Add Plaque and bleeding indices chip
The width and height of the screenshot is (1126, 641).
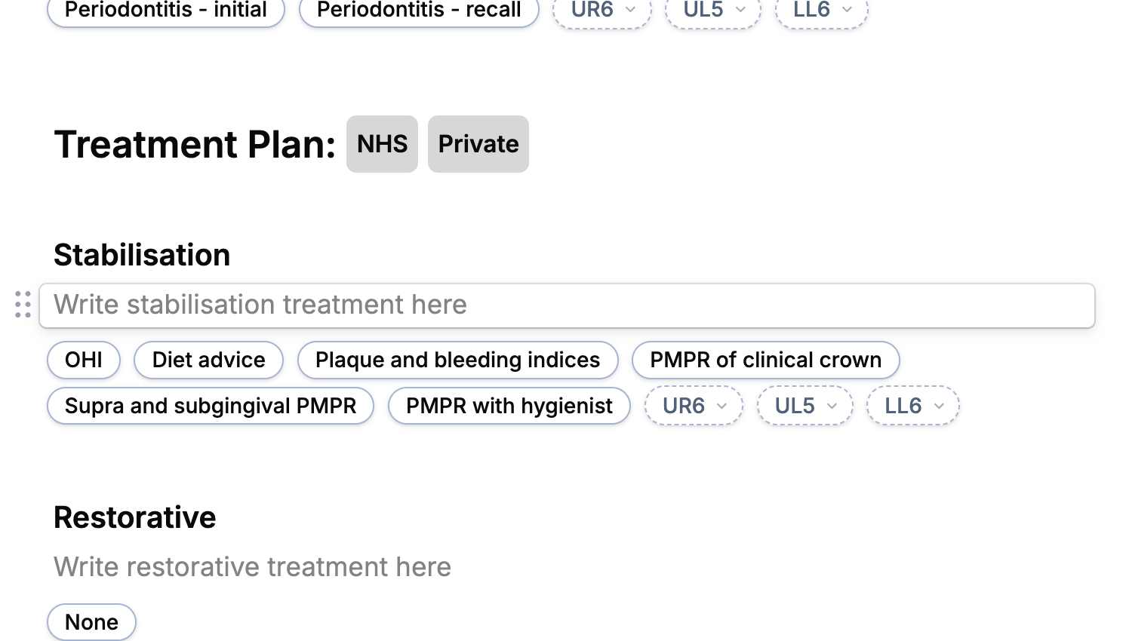tap(457, 360)
